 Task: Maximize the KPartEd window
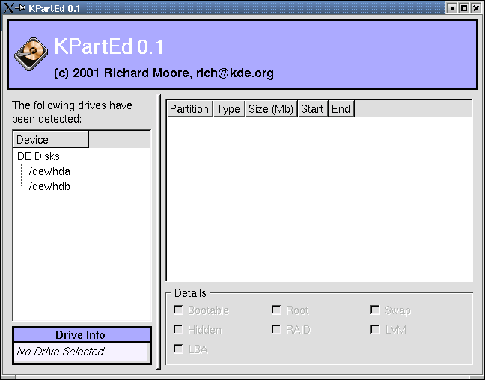click(464, 8)
